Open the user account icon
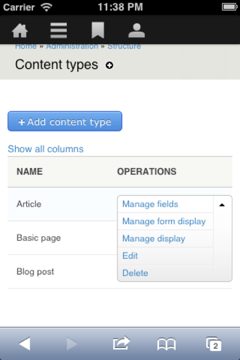This screenshot has width=240, height=360. pos(136,30)
